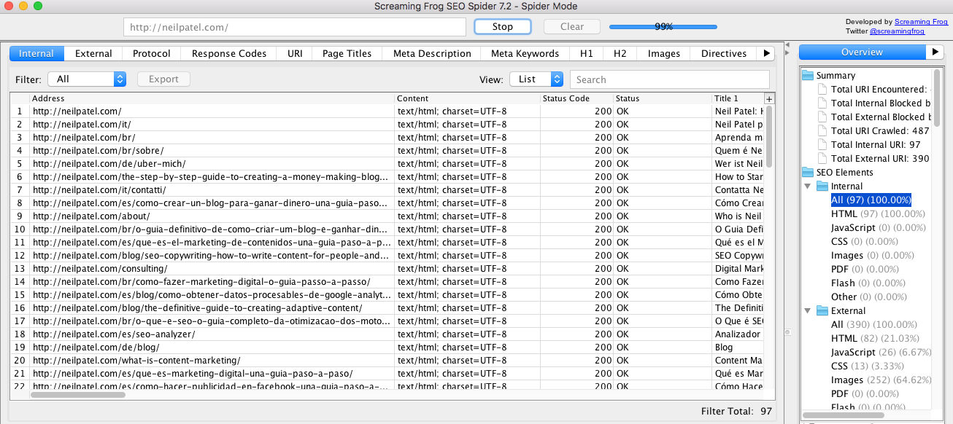Select row http://neilpatel.com/what-is-content-marketing/
Viewport: 953px width, 424px height.
tap(387, 361)
